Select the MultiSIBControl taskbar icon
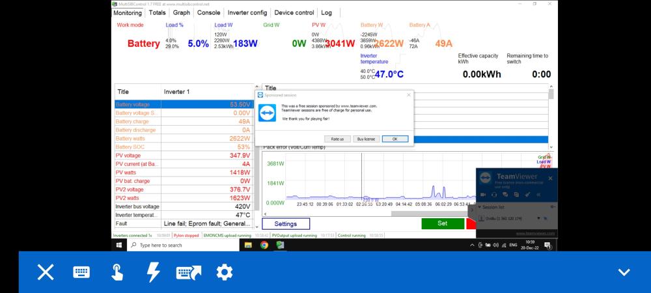The height and width of the screenshot is (293, 651). click(x=280, y=245)
